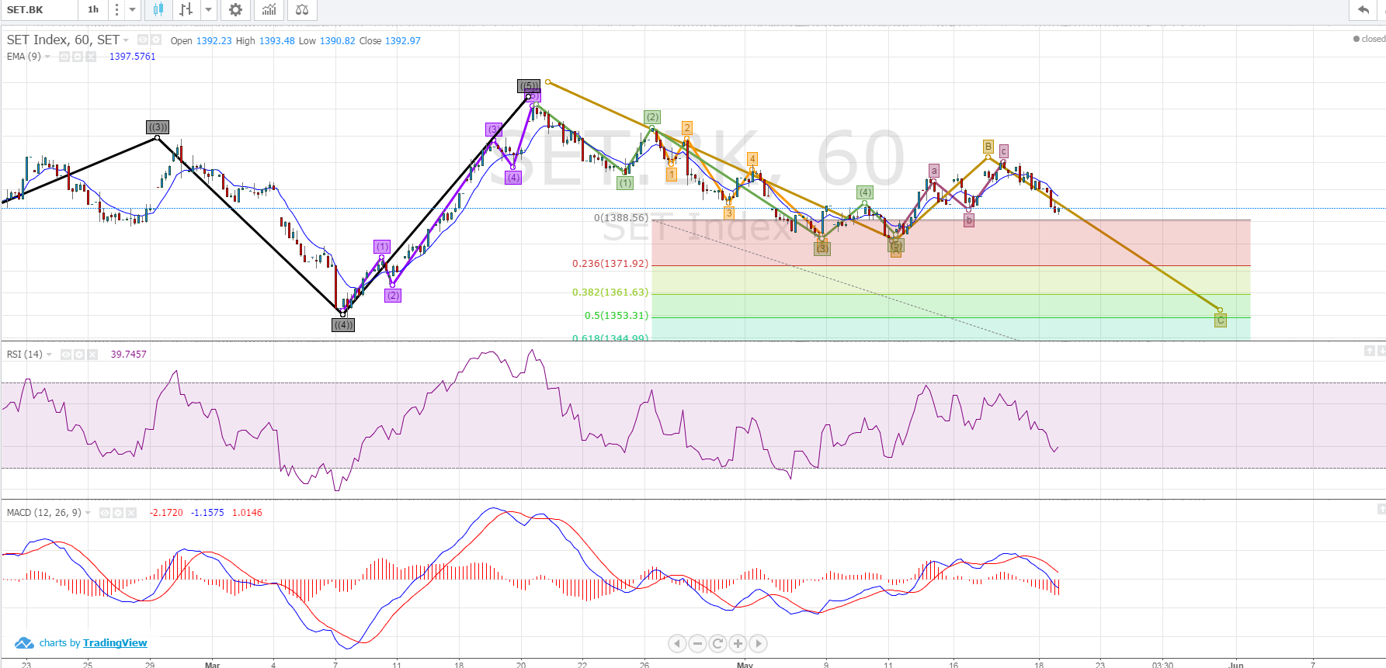This screenshot has width=1386, height=668.
Task: Expand the MACD legend dropdown
Action: click(88, 513)
